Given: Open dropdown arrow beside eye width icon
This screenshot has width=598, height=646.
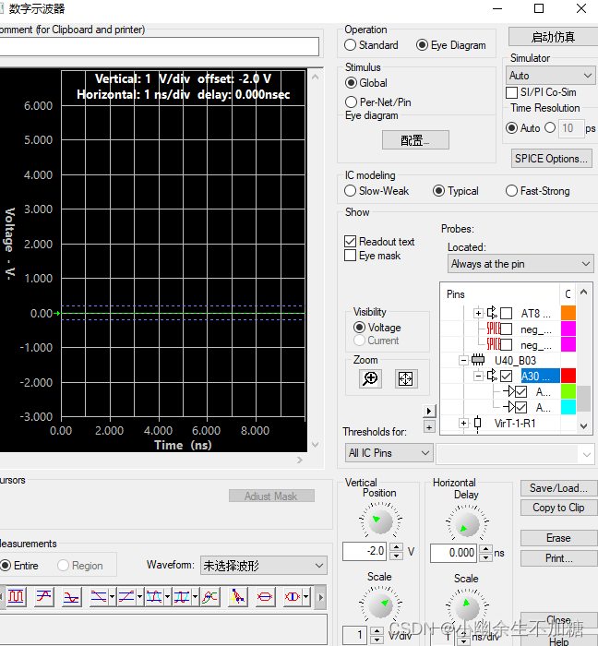Looking at the screenshot, I should [x=306, y=596].
